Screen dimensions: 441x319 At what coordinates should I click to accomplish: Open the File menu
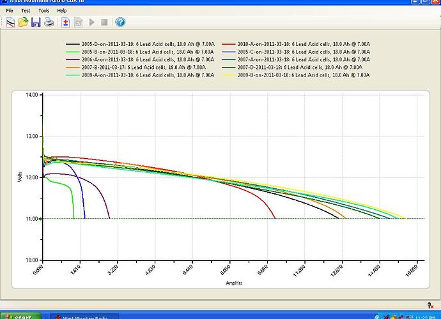coord(10,11)
